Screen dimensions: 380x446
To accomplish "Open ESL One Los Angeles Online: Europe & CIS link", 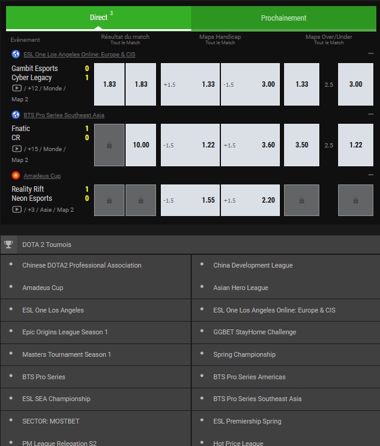I will (x=80, y=55).
